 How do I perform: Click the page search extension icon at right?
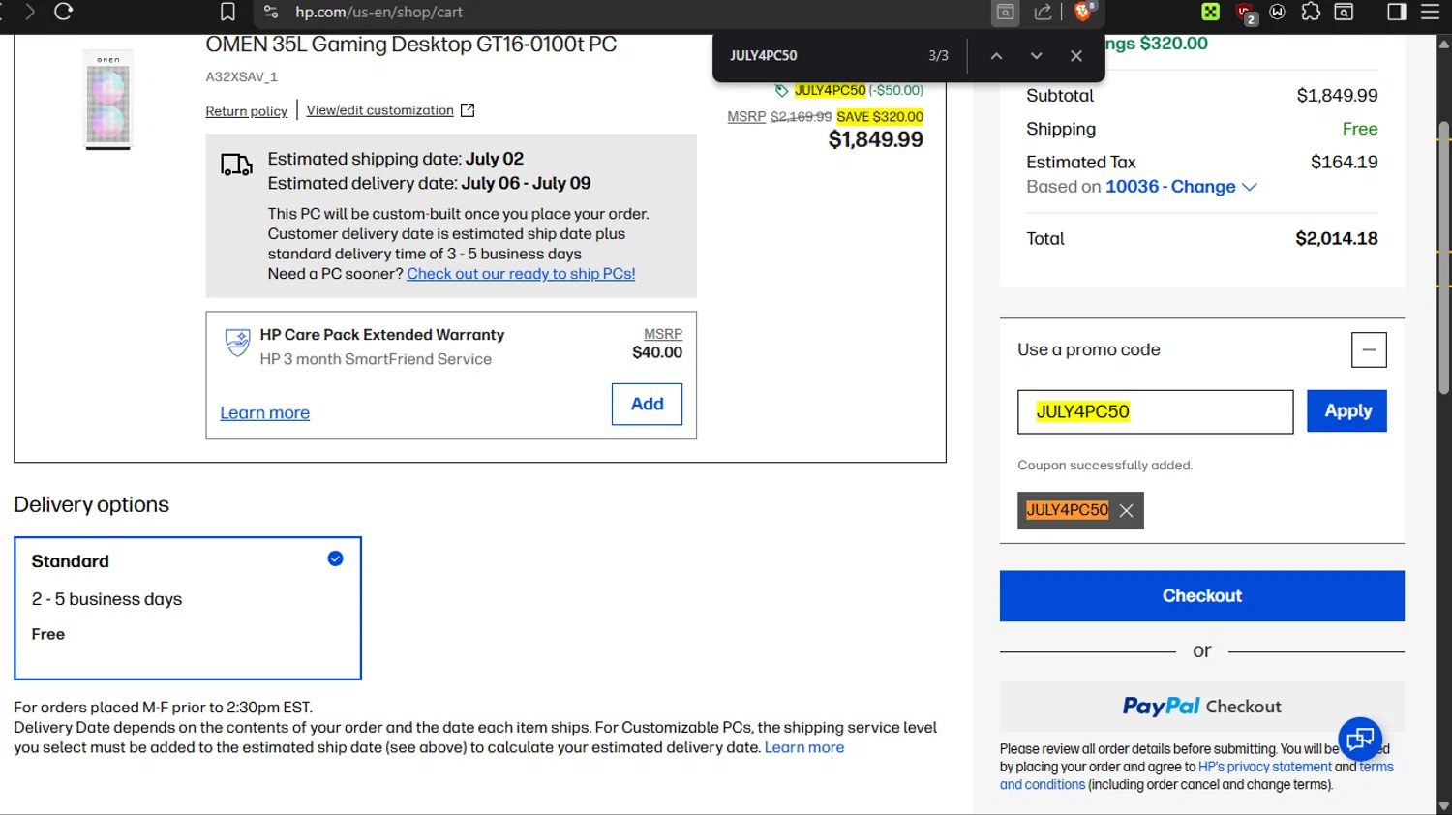[1344, 12]
